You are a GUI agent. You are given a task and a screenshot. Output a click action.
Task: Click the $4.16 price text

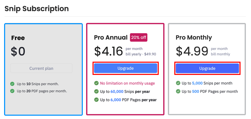click(108, 51)
